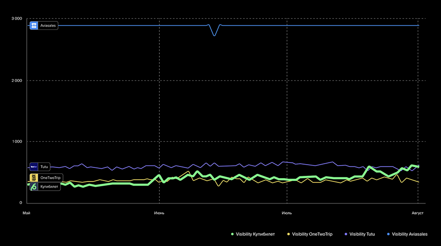Select the Июль month marker

click(287, 213)
